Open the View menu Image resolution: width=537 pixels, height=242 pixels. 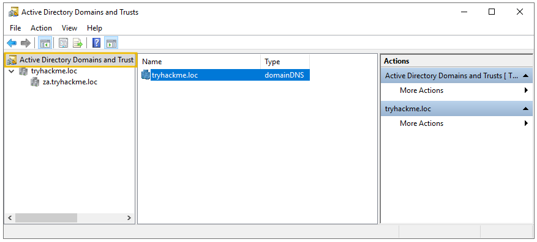point(70,28)
